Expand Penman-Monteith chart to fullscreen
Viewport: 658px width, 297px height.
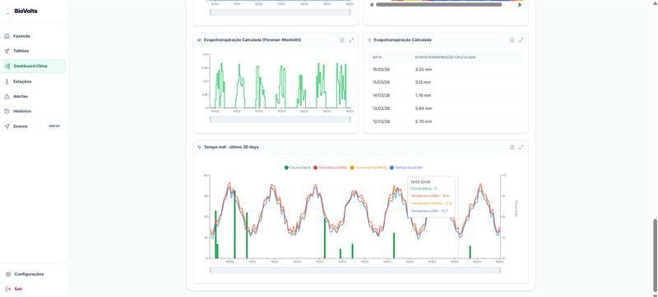point(351,40)
